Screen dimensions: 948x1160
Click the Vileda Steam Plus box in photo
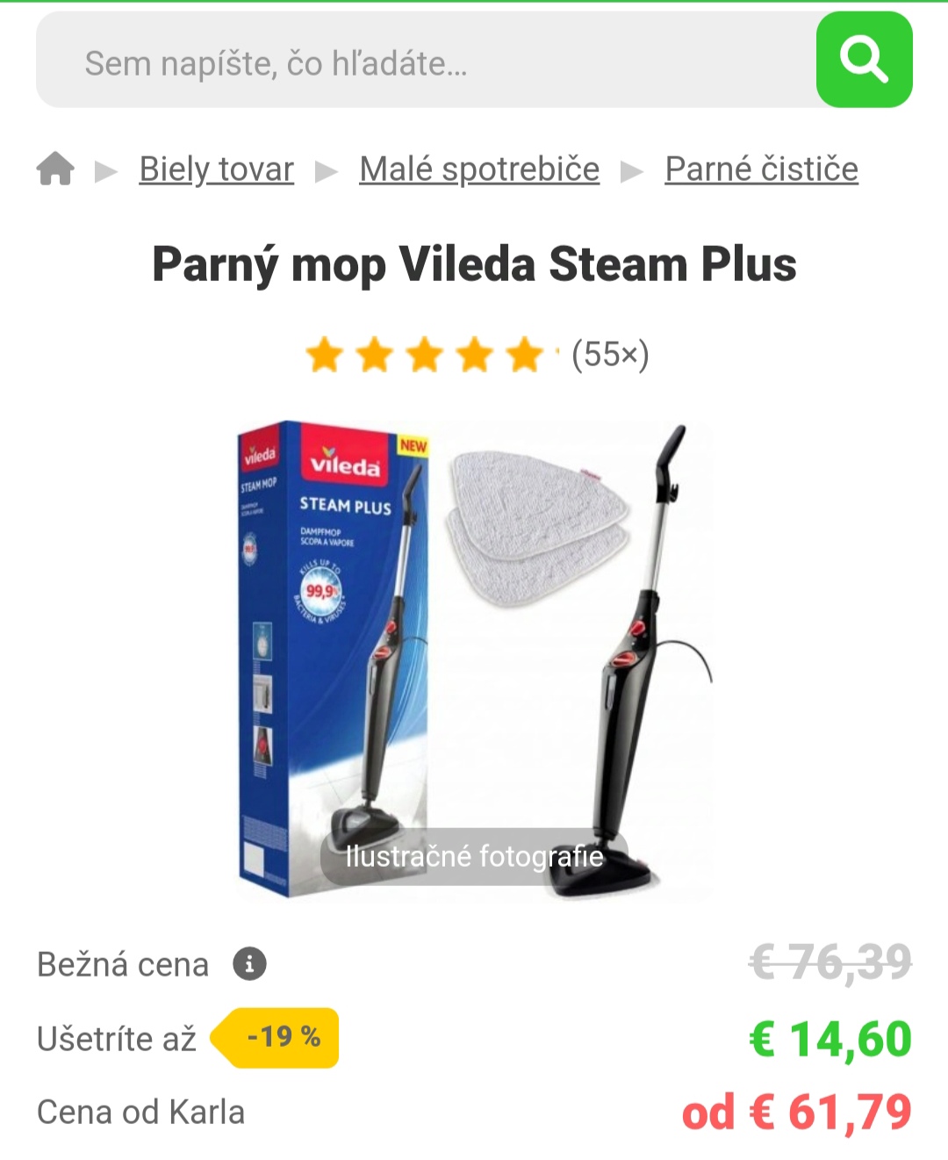tap(334, 659)
